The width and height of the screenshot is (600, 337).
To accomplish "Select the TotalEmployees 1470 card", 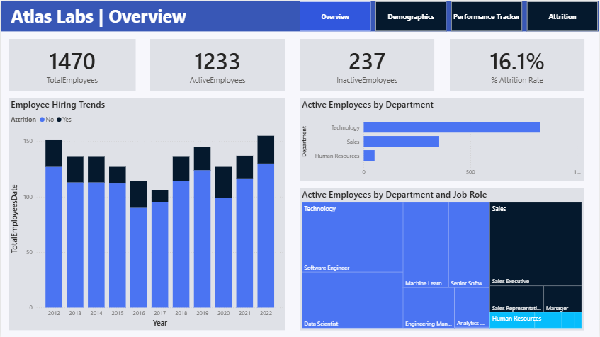I will (x=72, y=65).
